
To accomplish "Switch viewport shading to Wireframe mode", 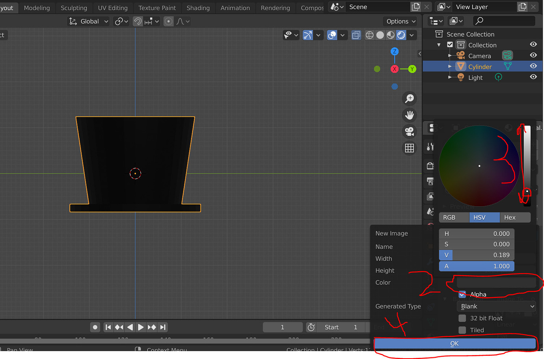I will pyautogui.click(x=369, y=35).
